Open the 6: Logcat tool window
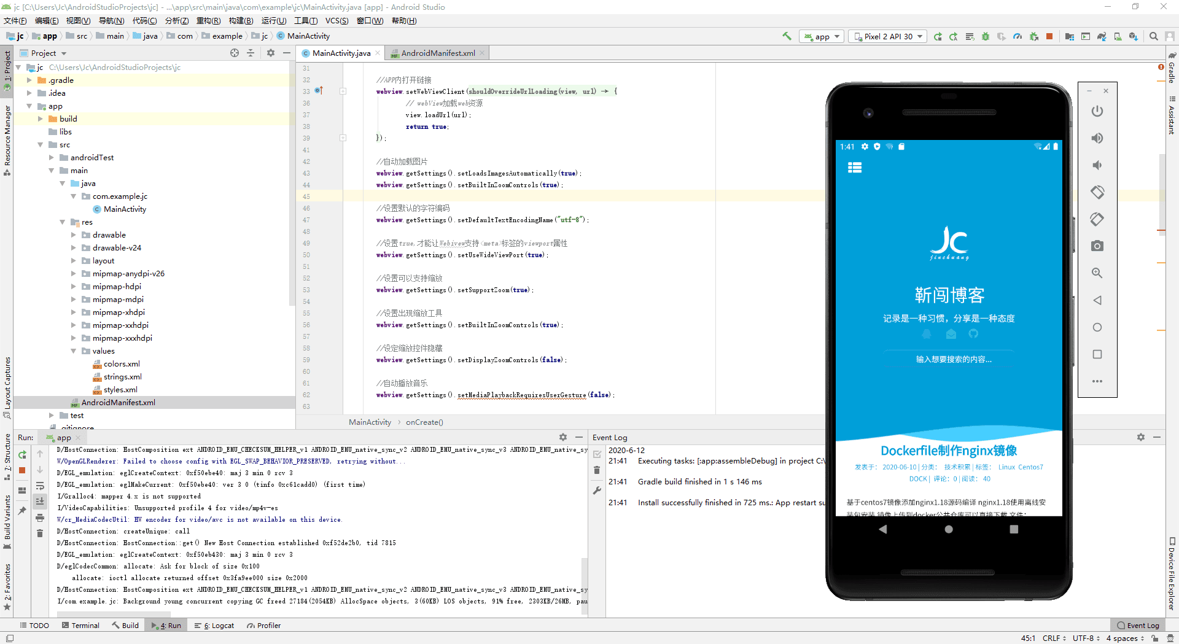Image resolution: width=1179 pixels, height=644 pixels. click(214, 626)
